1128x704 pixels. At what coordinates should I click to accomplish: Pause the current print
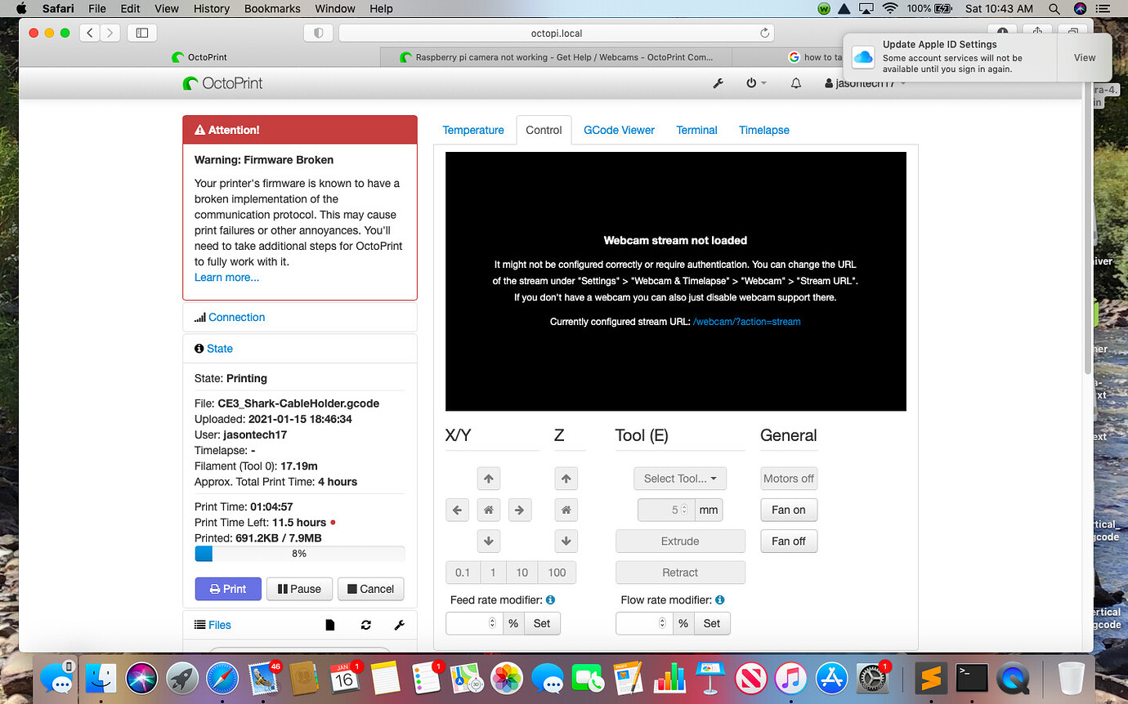[299, 589]
